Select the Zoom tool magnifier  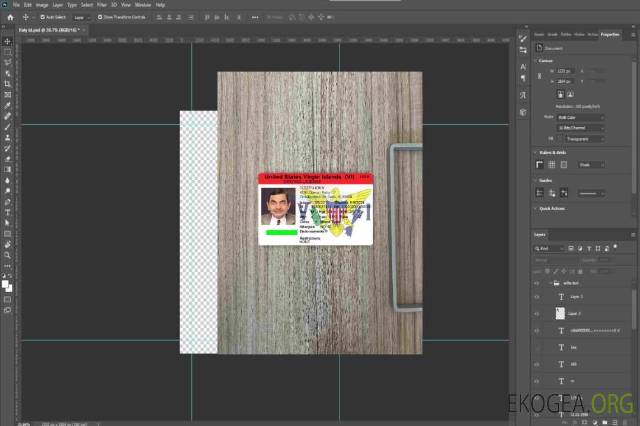pos(8,255)
